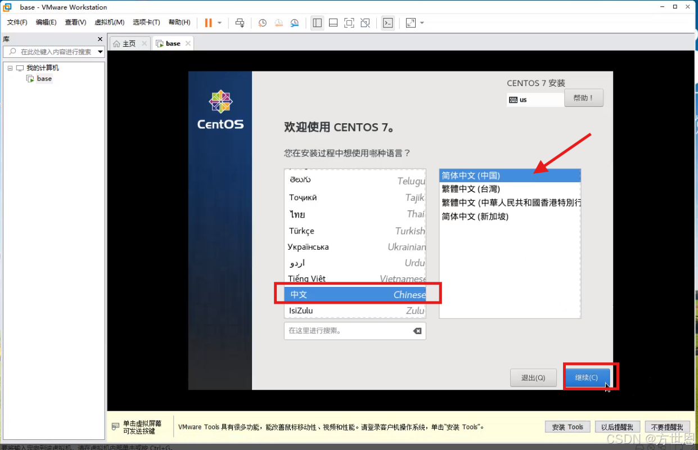Click the CentOS logo in the installer
698x450 pixels.
(x=220, y=110)
